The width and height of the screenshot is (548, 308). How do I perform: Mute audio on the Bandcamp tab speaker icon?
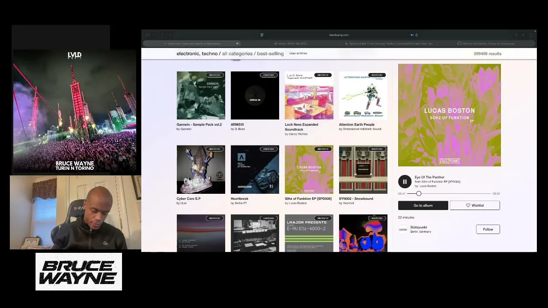click(238, 44)
